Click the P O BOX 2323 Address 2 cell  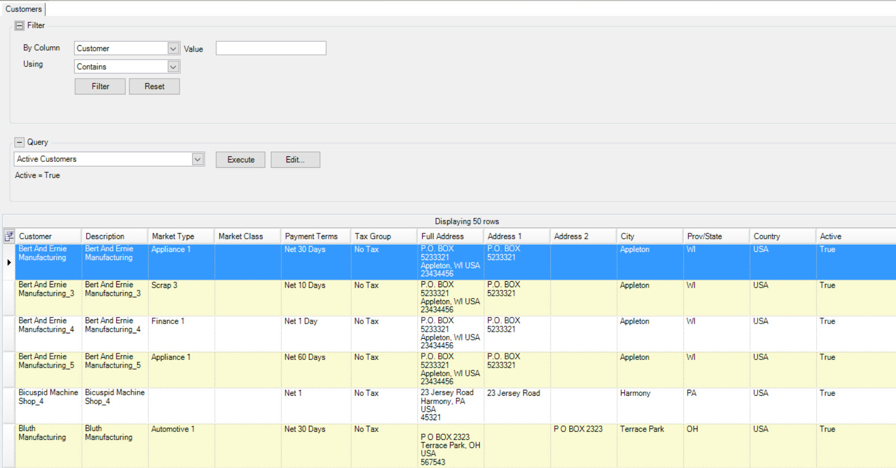coord(583,446)
